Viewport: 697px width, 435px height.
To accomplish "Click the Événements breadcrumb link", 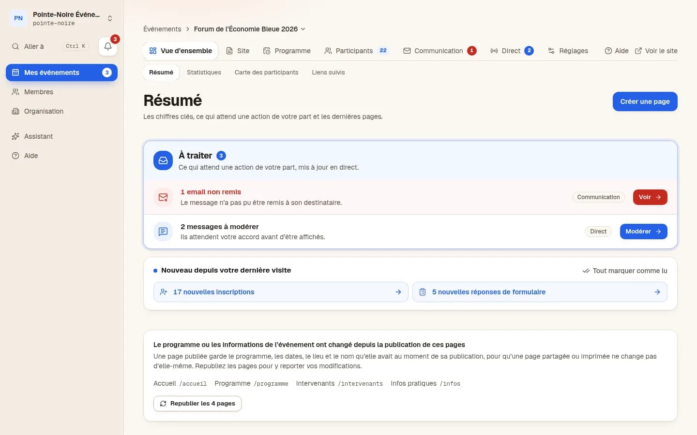I will [x=162, y=29].
